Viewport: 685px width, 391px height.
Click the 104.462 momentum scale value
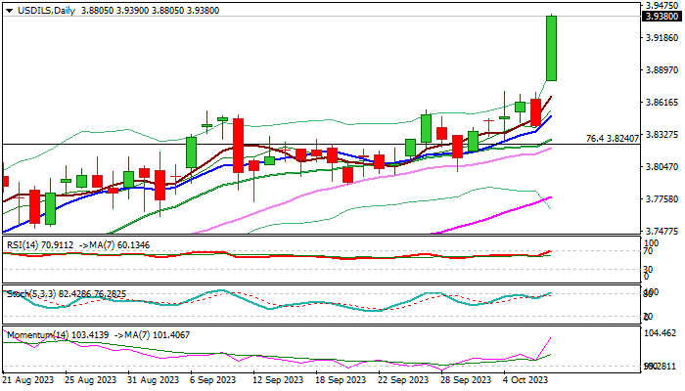point(661,333)
